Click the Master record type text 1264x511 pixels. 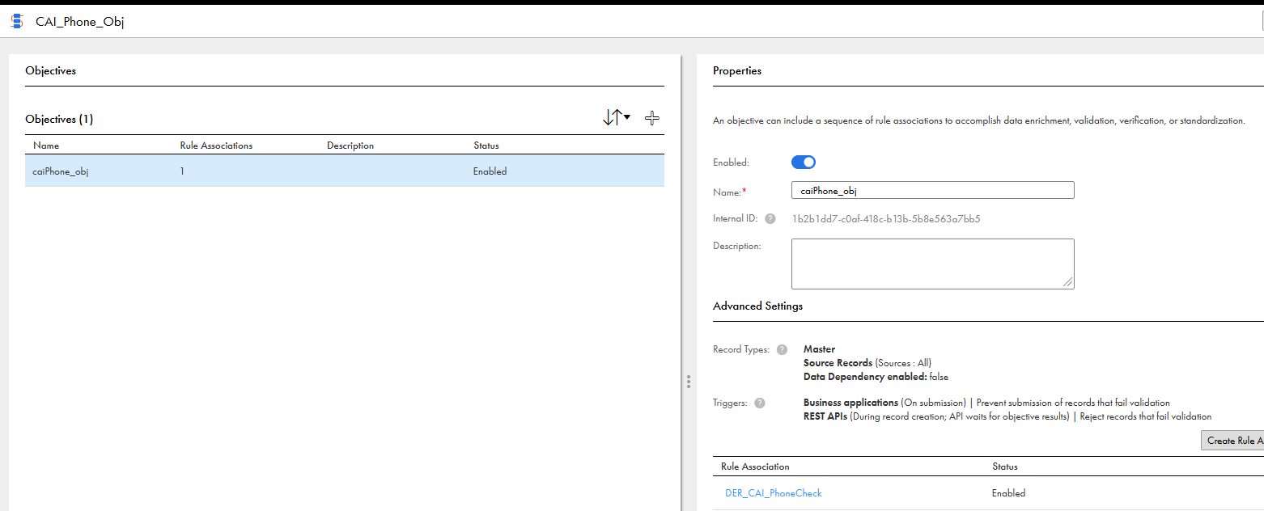coord(819,349)
